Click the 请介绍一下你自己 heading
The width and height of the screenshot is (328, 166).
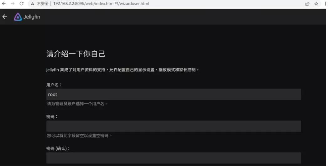[x=76, y=54]
